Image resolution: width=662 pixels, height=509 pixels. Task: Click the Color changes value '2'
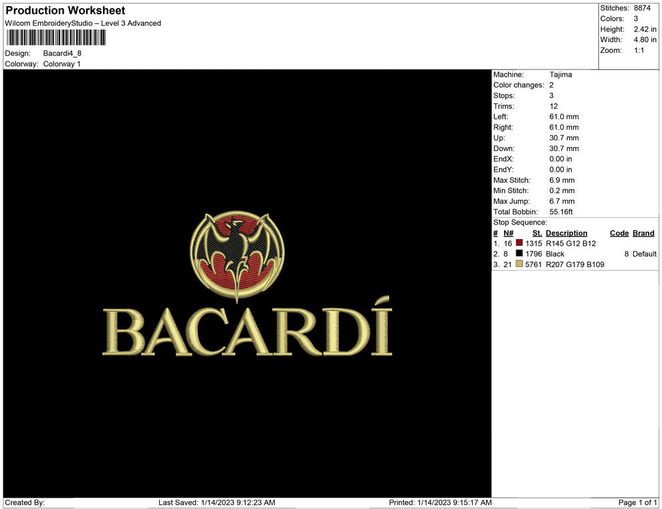click(x=552, y=86)
